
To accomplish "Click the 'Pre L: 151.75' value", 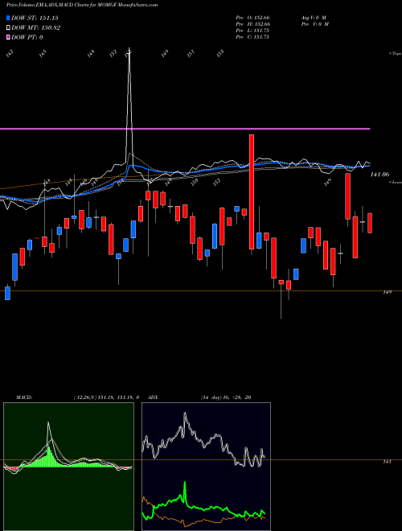I will pyautogui.click(x=252, y=31).
